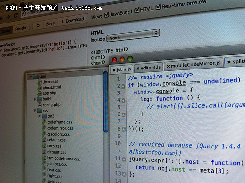Open the Code tab in the browser
Screen dimensions: 245x183
(6, 31)
